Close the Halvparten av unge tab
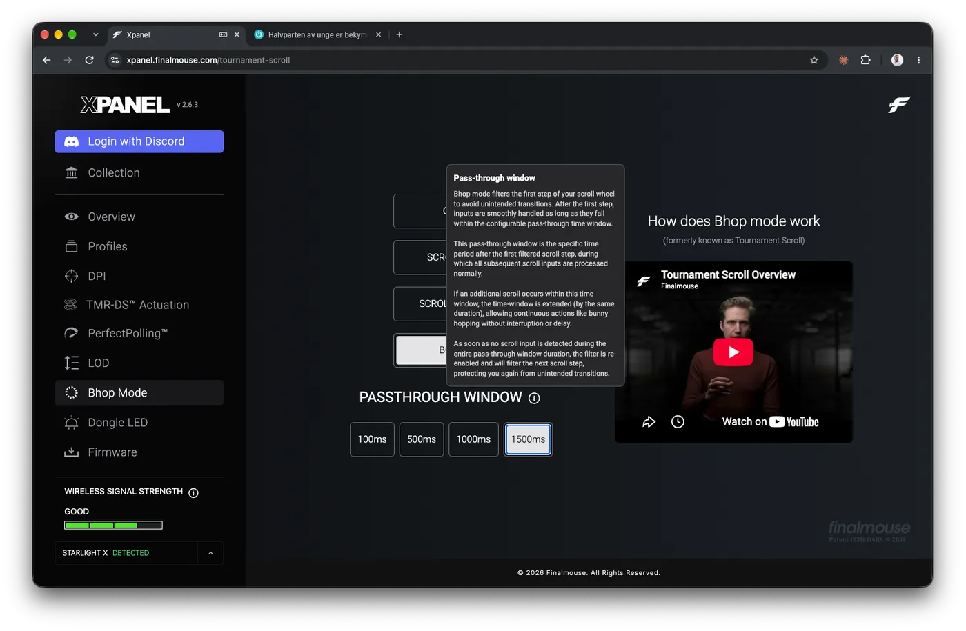The image size is (966, 631). [x=378, y=34]
